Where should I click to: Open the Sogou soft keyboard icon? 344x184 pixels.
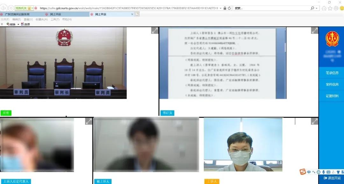[328, 172]
